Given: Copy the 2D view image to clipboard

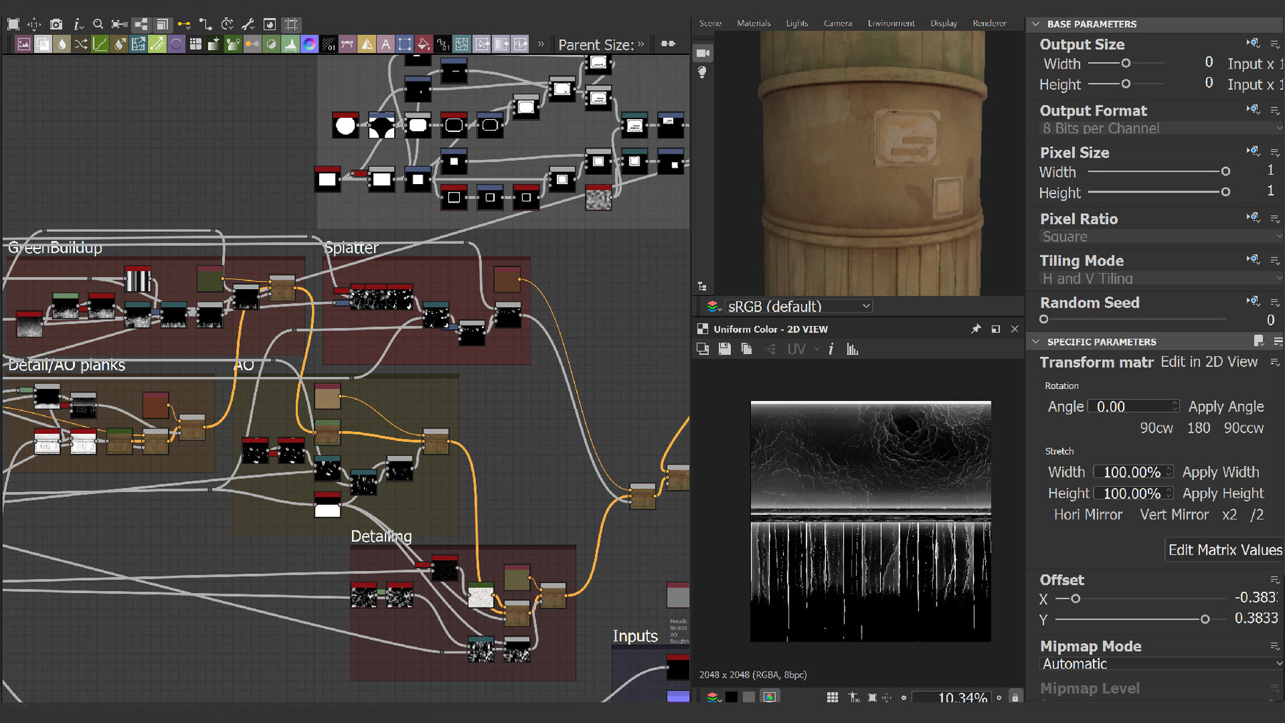Looking at the screenshot, I should click(745, 348).
